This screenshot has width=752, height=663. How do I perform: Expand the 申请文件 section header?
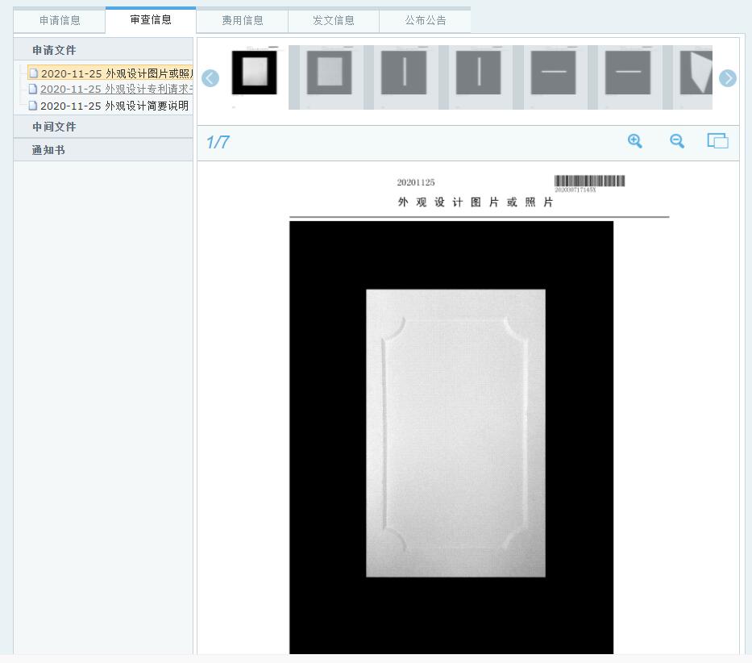pyautogui.click(x=54, y=50)
